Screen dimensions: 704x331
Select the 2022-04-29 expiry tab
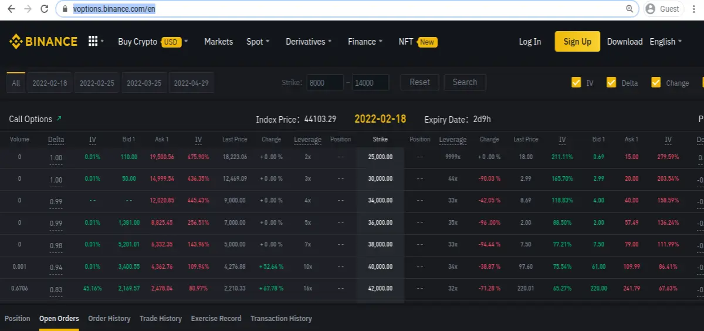click(x=191, y=83)
